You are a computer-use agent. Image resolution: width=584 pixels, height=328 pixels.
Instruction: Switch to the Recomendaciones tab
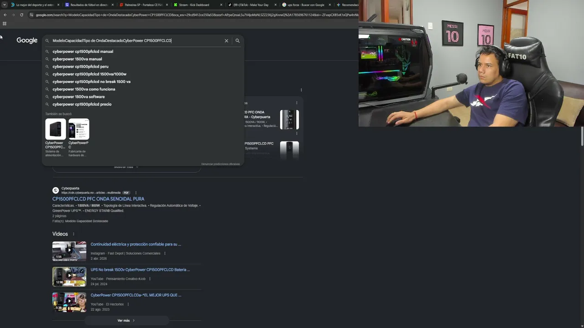click(347, 5)
